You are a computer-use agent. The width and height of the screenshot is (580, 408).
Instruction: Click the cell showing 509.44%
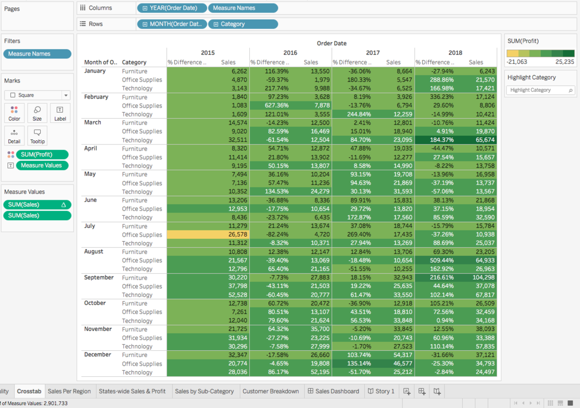[436, 260]
